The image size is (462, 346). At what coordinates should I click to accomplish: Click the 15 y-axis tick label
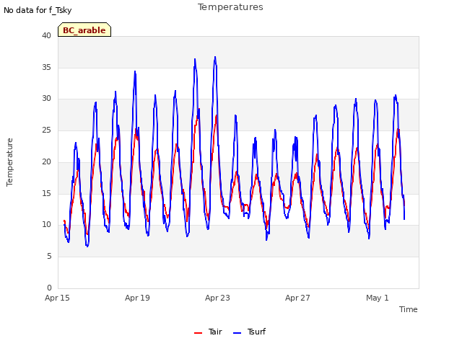[x=46, y=193]
